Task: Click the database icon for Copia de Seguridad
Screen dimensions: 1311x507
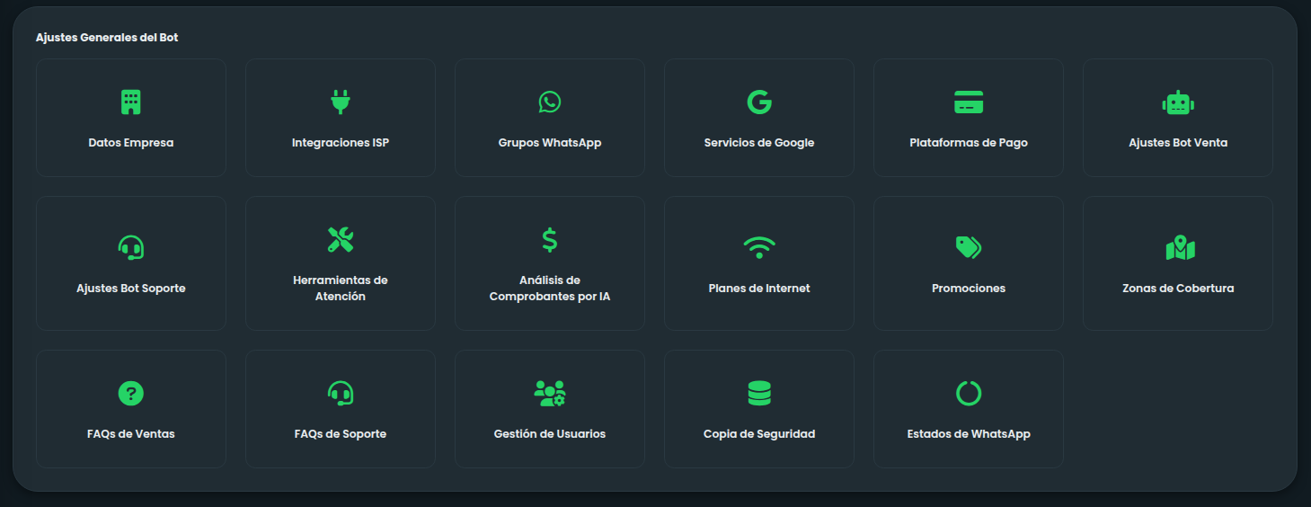Action: (x=759, y=393)
